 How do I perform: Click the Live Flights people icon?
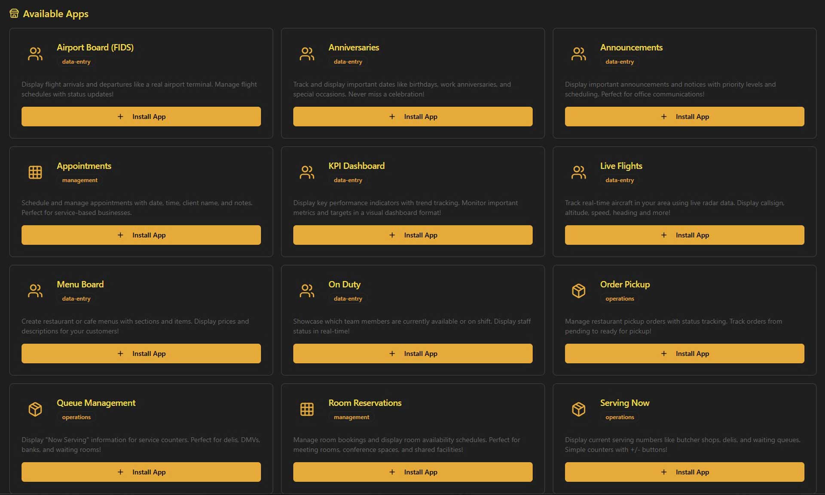[579, 172]
